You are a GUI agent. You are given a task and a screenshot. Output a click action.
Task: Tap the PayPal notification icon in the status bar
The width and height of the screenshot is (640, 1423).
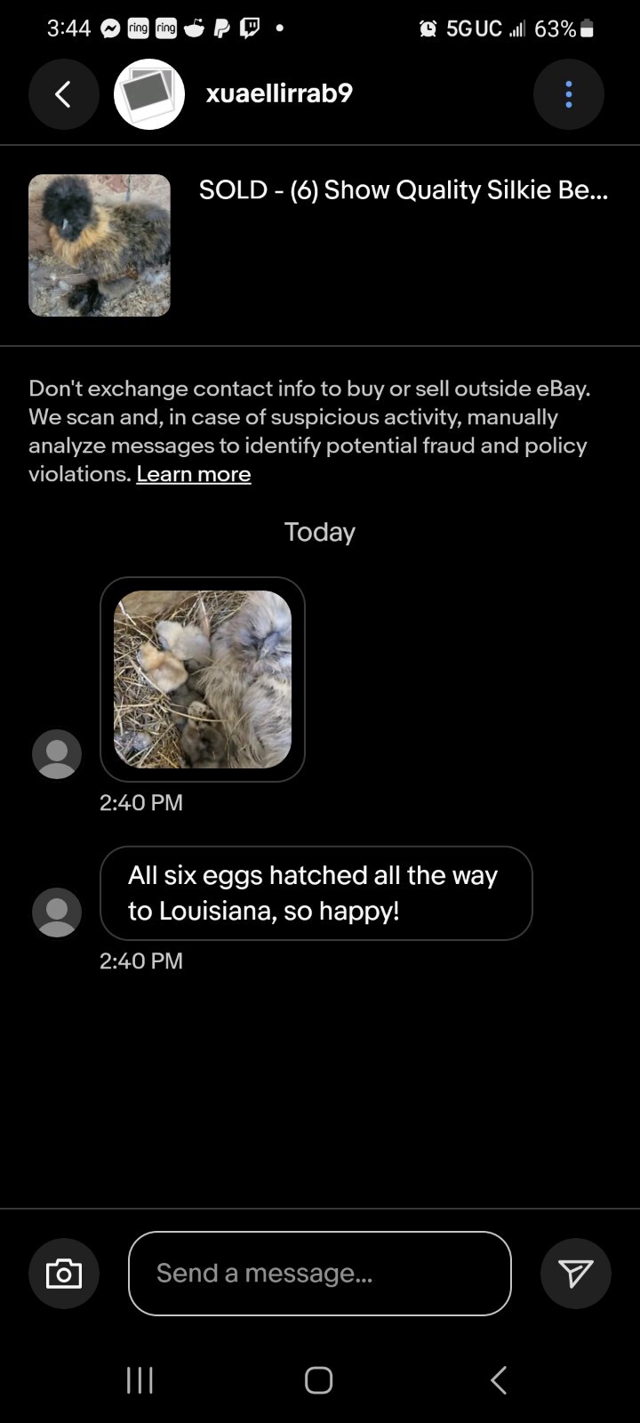[x=221, y=28]
